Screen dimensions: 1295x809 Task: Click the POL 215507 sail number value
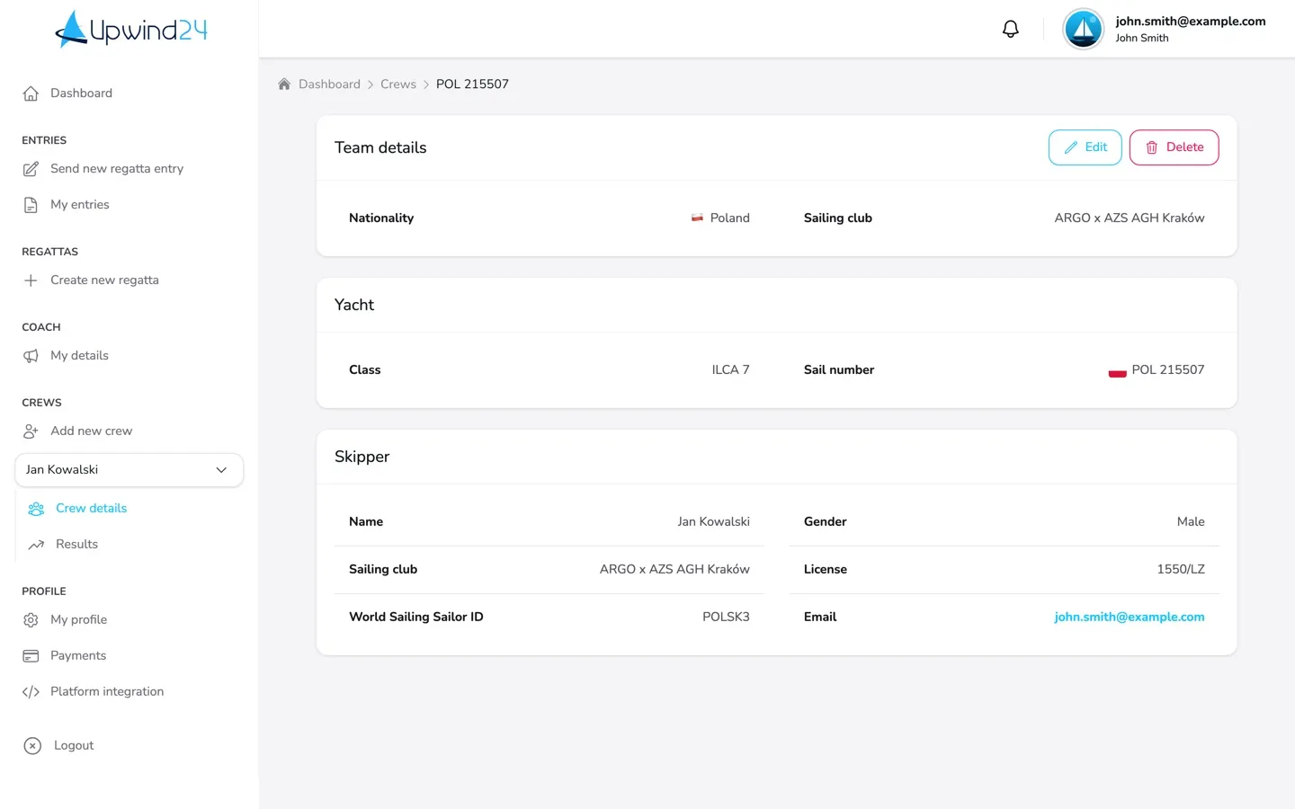(1168, 370)
